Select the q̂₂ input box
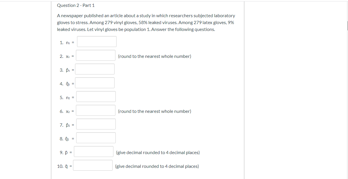The image size is (348, 179). 96,137
